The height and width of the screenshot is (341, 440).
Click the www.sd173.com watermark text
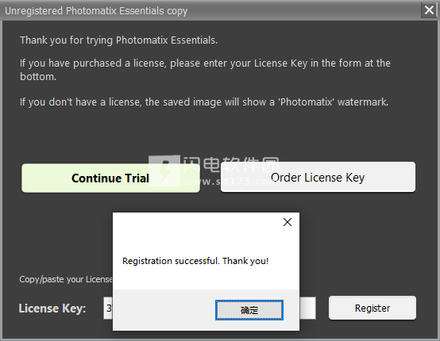230,182
